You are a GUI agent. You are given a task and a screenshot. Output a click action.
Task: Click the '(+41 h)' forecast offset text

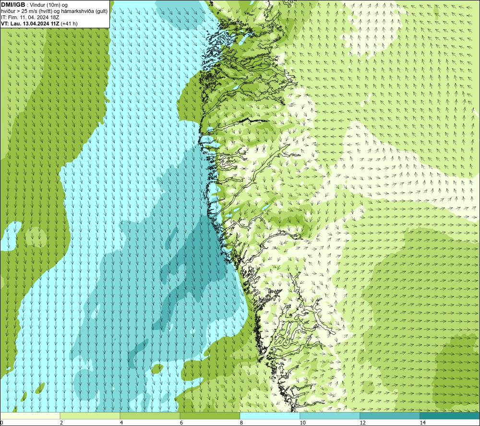tap(69, 24)
